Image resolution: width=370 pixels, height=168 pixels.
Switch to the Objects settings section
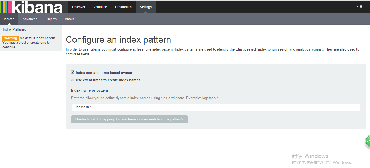point(51,19)
